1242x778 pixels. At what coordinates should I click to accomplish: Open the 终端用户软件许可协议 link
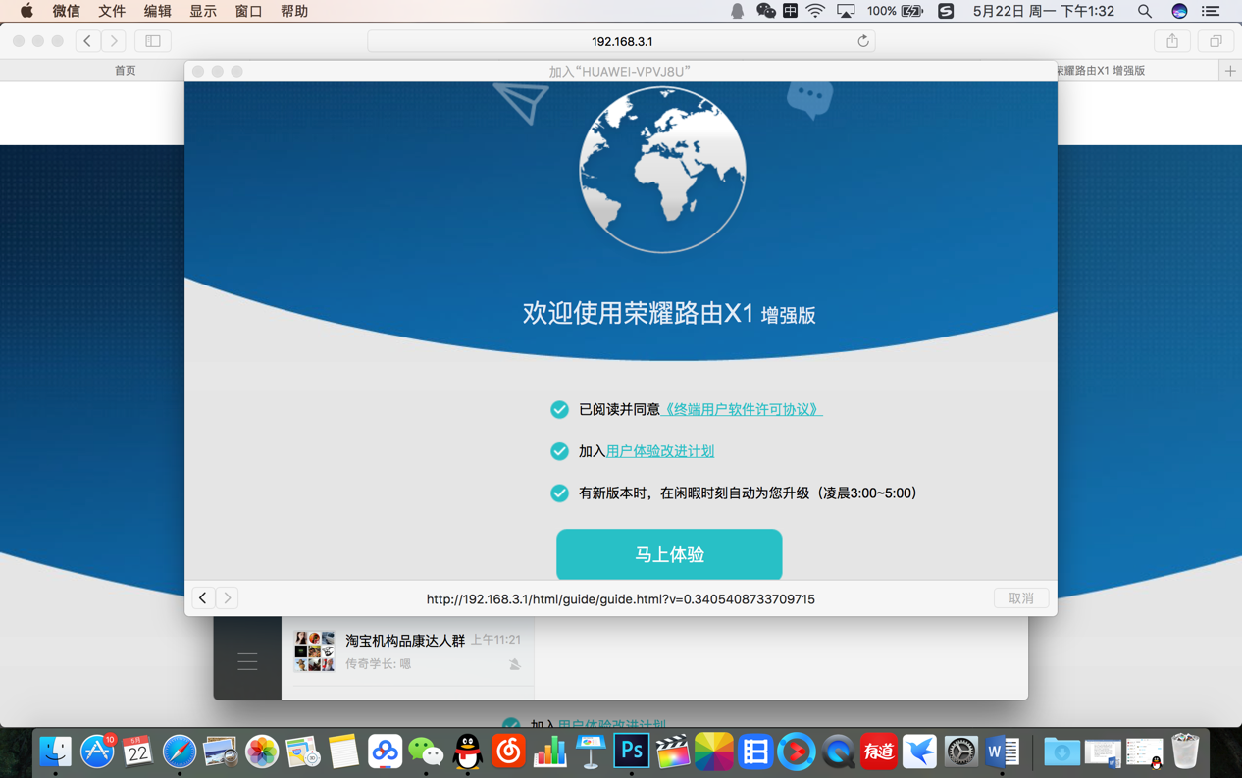tap(743, 409)
